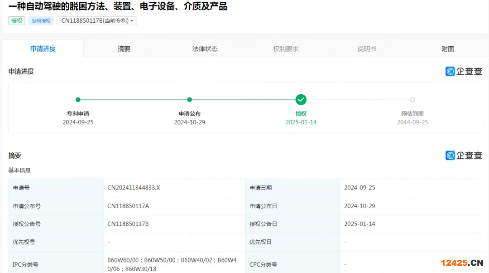Click the 12425.CN watermark logo
This screenshot has height=273, width=489.
[x=462, y=263]
